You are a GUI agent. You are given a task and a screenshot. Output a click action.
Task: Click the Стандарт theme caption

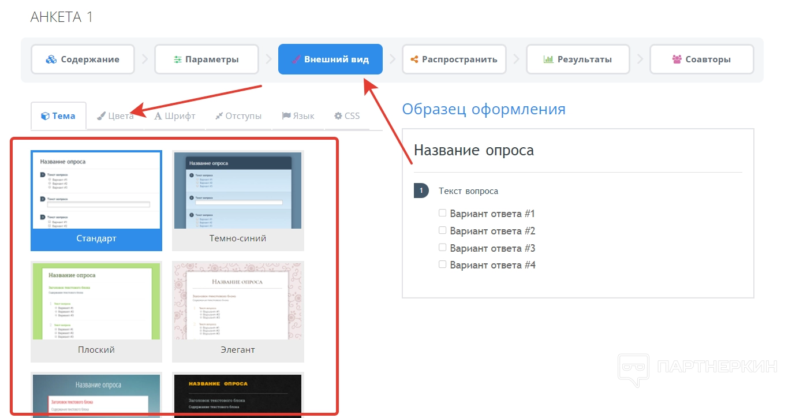pos(96,238)
